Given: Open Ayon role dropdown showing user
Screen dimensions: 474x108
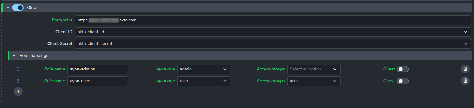Looking at the screenshot, I should 204,81.
